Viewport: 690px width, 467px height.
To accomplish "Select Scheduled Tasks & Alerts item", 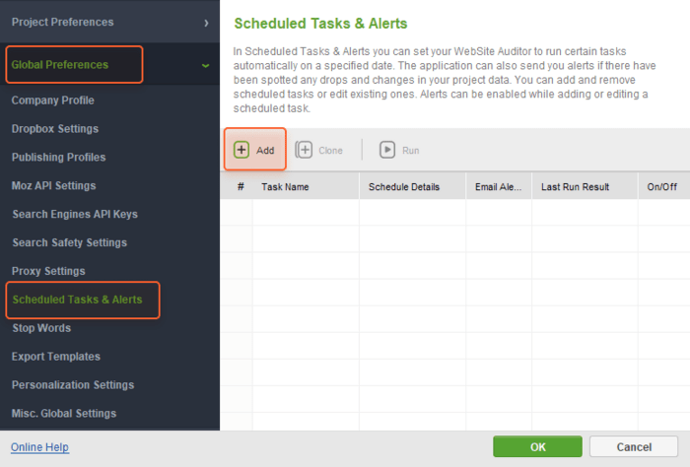I will pyautogui.click(x=77, y=300).
